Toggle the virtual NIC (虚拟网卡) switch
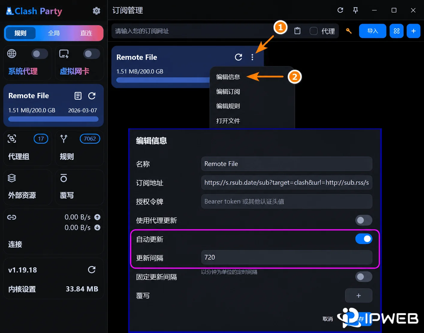 coord(91,54)
